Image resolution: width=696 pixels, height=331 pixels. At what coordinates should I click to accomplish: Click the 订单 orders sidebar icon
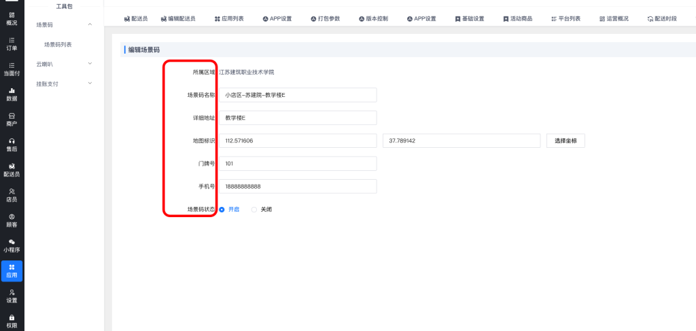12,44
